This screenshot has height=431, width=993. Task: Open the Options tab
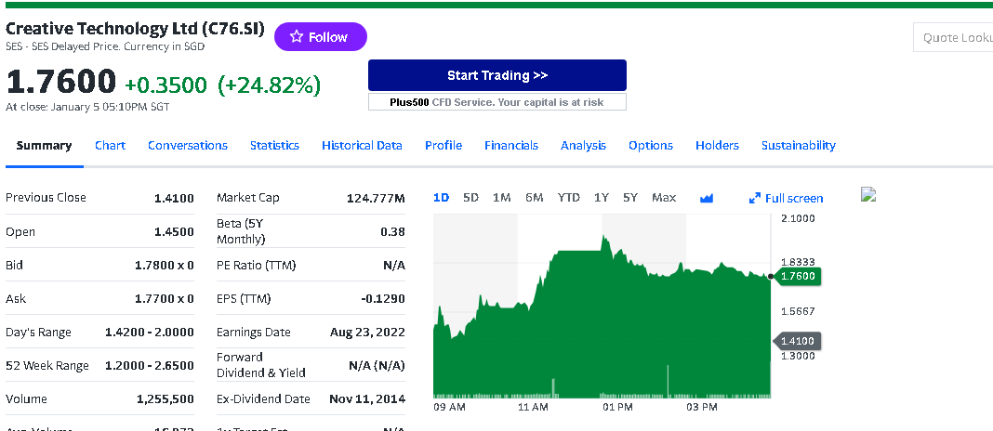pos(651,146)
